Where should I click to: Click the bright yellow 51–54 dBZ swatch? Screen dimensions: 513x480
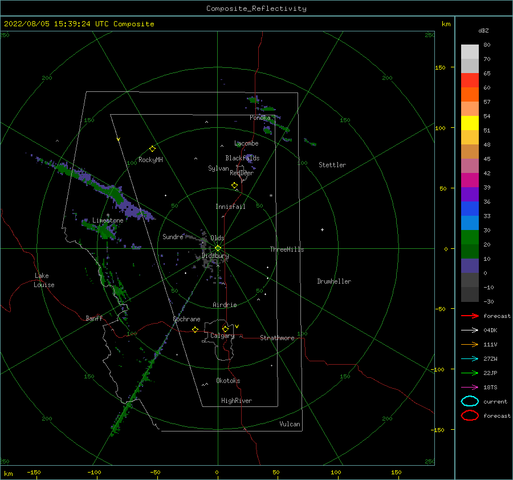470,123
